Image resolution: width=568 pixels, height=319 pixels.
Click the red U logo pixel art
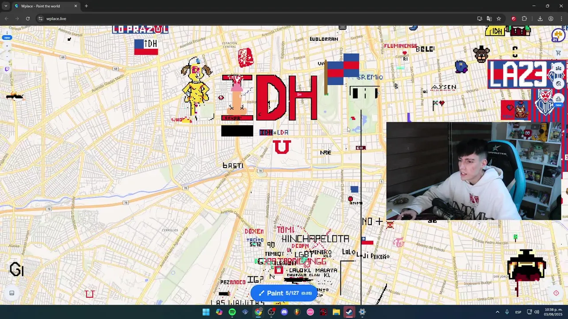click(x=282, y=147)
